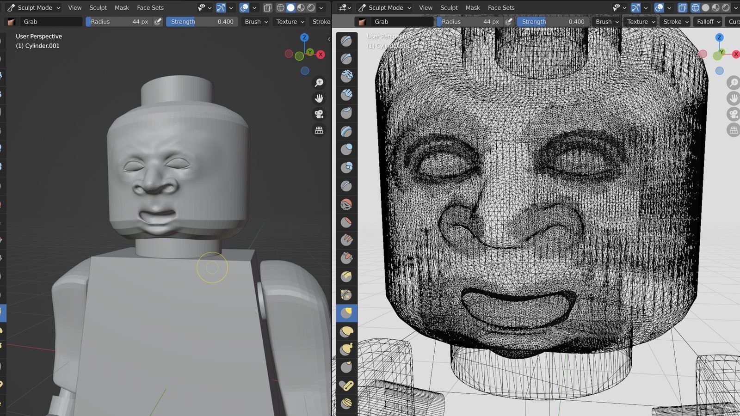The width and height of the screenshot is (740, 416).
Task: Click Radius slider in left viewport
Action: (x=119, y=22)
